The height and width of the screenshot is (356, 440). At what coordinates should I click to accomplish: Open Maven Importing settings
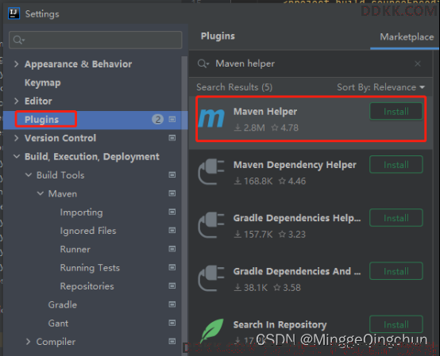pos(81,212)
